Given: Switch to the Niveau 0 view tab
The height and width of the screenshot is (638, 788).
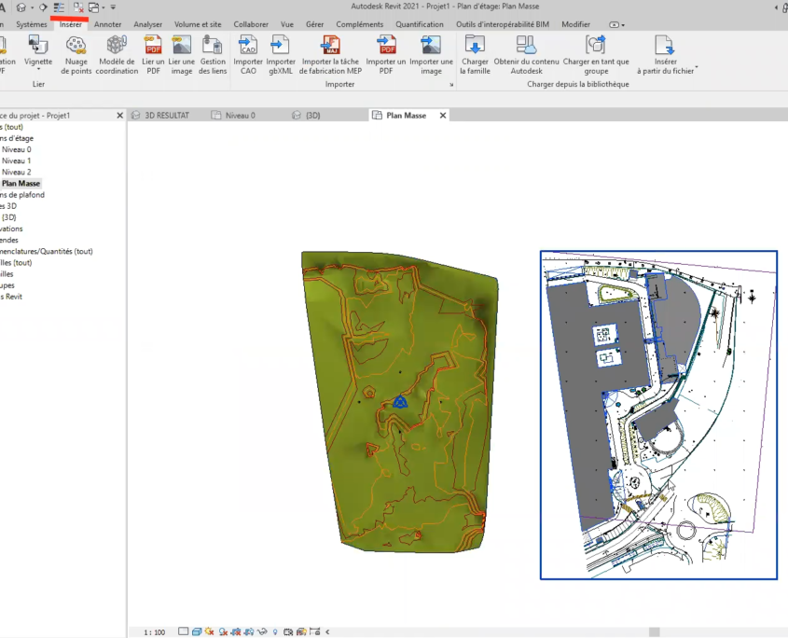Looking at the screenshot, I should pyautogui.click(x=240, y=116).
